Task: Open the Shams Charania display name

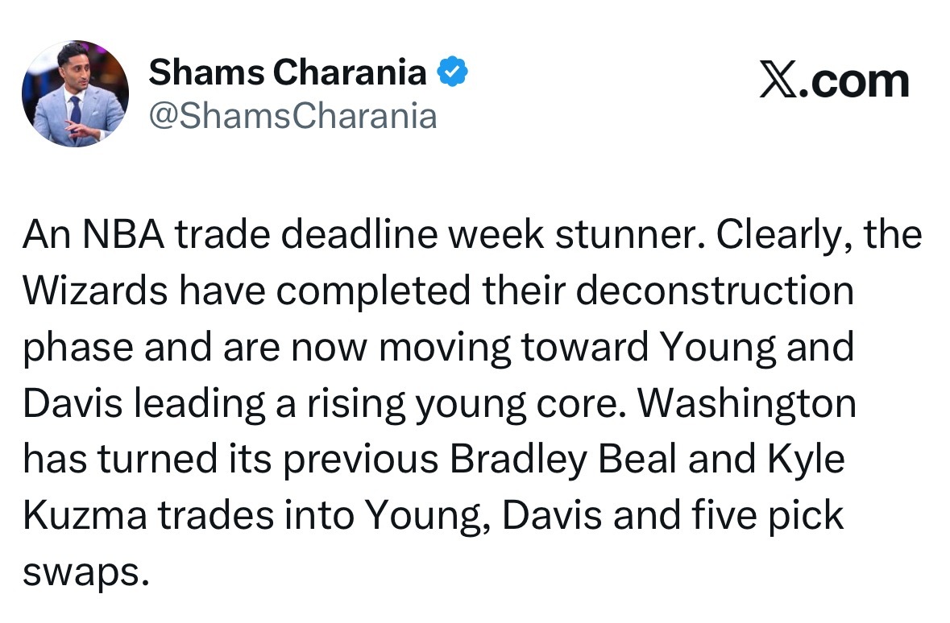Action: pos(288,72)
